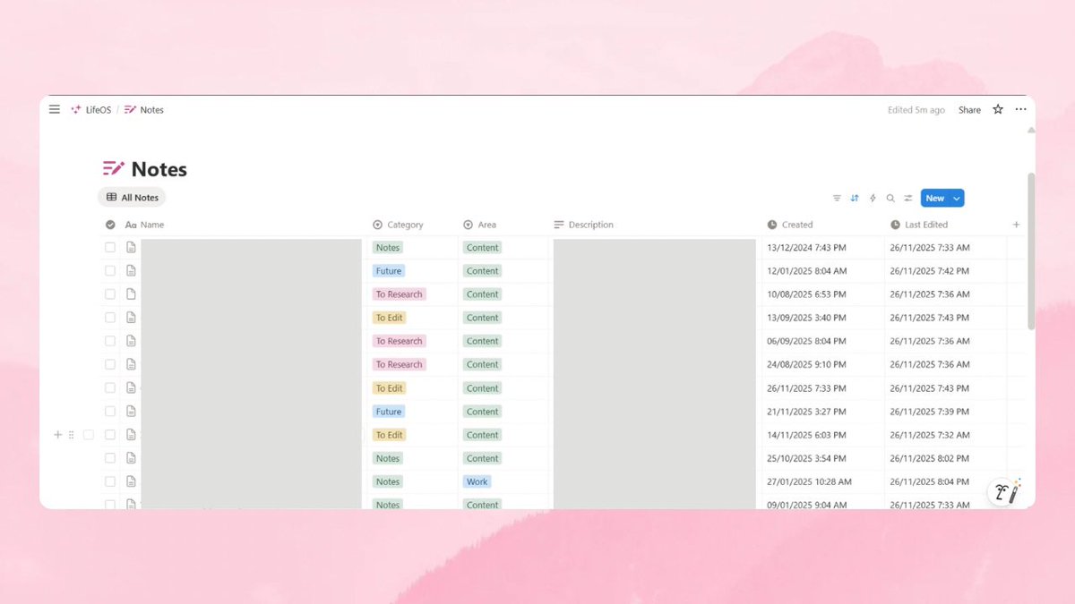Open page icon of row created 13/12/2024

tap(131, 247)
